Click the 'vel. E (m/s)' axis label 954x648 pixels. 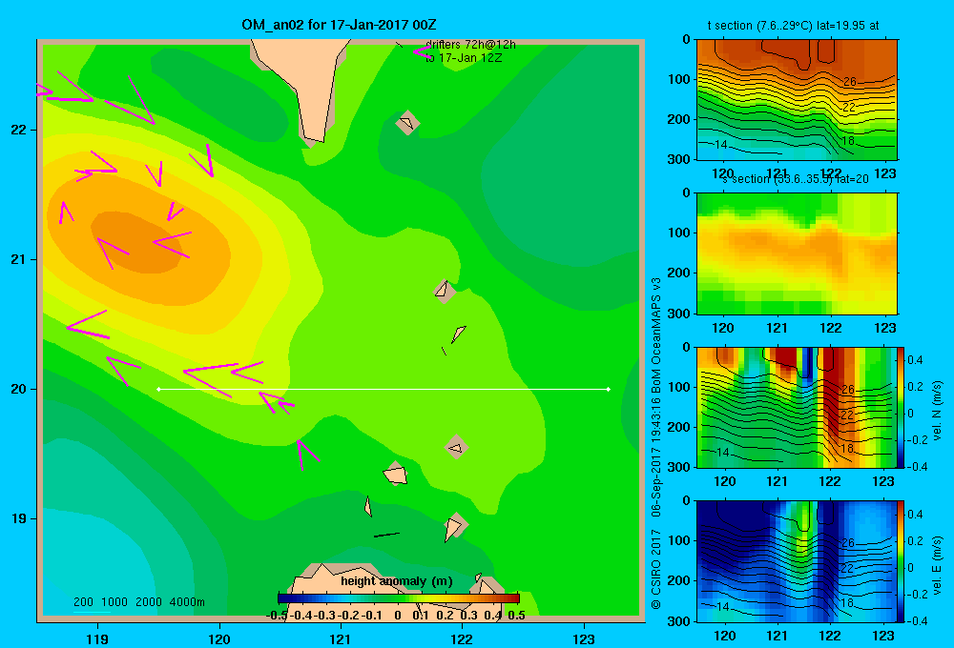point(938,565)
